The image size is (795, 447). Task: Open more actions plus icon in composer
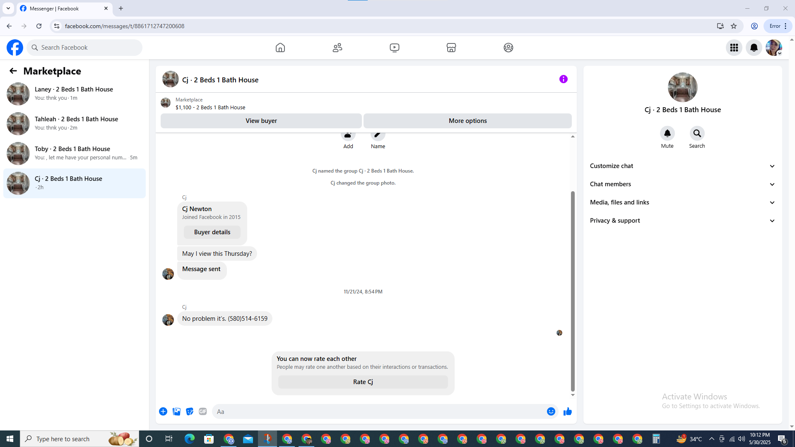pos(163,411)
